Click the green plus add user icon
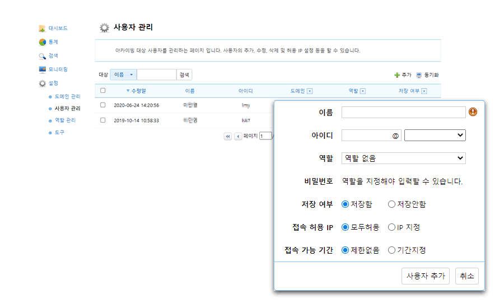Screen dimensions: 504x308 (397, 74)
